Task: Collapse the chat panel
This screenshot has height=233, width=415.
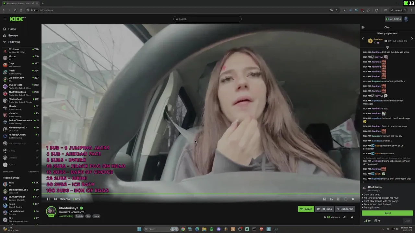Action: (363, 28)
